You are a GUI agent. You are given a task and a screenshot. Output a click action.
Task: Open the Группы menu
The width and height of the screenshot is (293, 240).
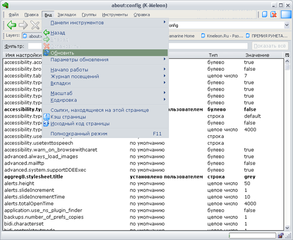[x=89, y=15]
